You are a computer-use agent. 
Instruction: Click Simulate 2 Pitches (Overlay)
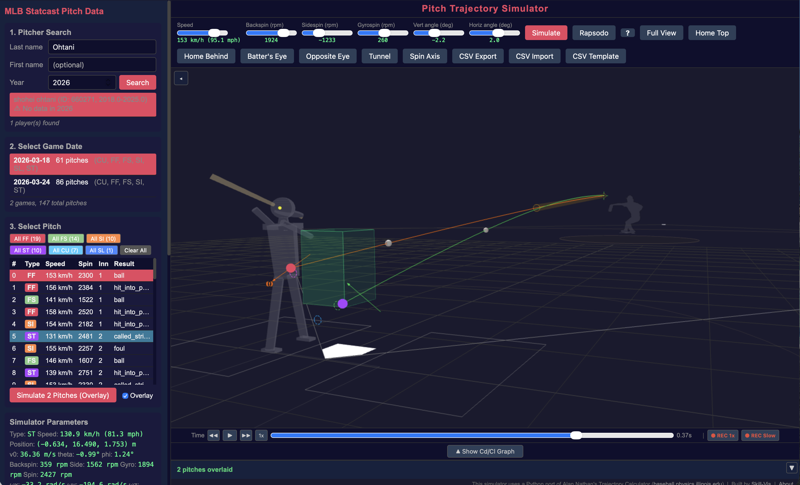(63, 395)
